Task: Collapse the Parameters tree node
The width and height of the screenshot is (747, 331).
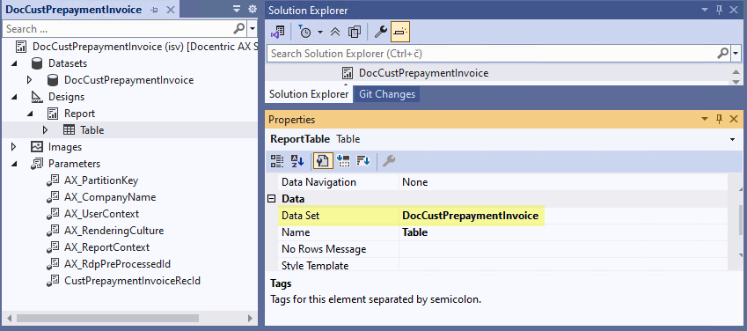Action: [13, 164]
